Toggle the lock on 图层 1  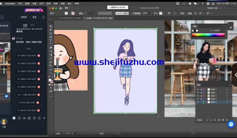coord(201,93)
